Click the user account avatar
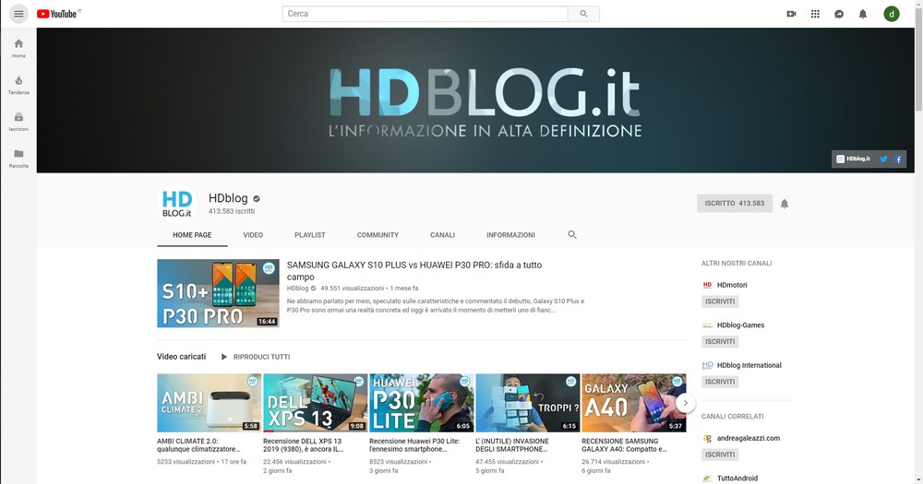This screenshot has width=923, height=484. [x=892, y=14]
